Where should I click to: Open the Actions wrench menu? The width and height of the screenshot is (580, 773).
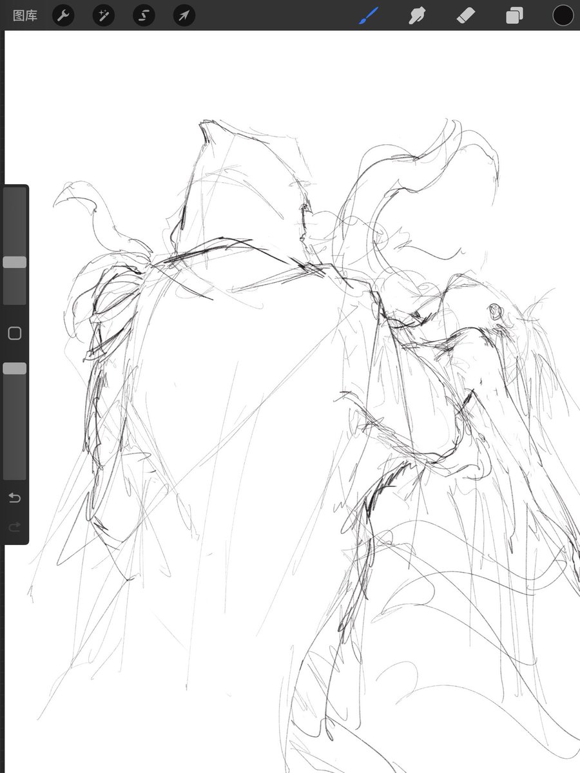point(63,15)
